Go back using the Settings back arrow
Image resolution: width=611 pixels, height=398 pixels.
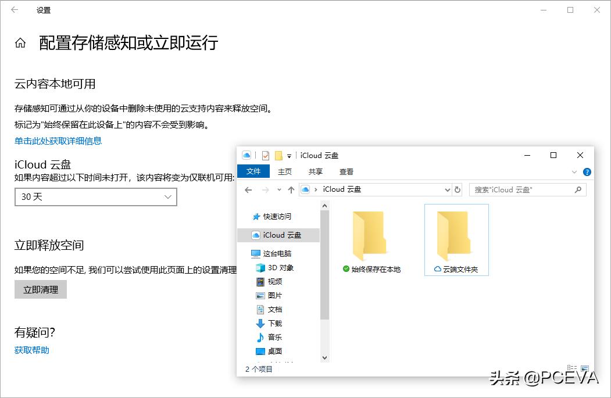(14, 10)
